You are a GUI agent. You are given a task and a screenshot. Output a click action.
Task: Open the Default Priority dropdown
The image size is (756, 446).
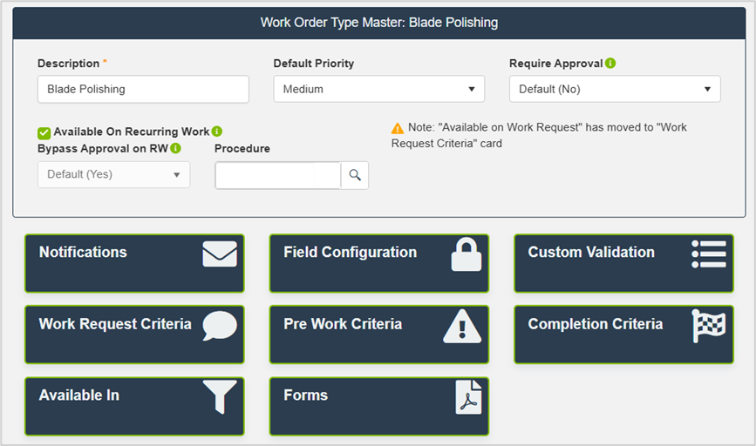coord(378,89)
